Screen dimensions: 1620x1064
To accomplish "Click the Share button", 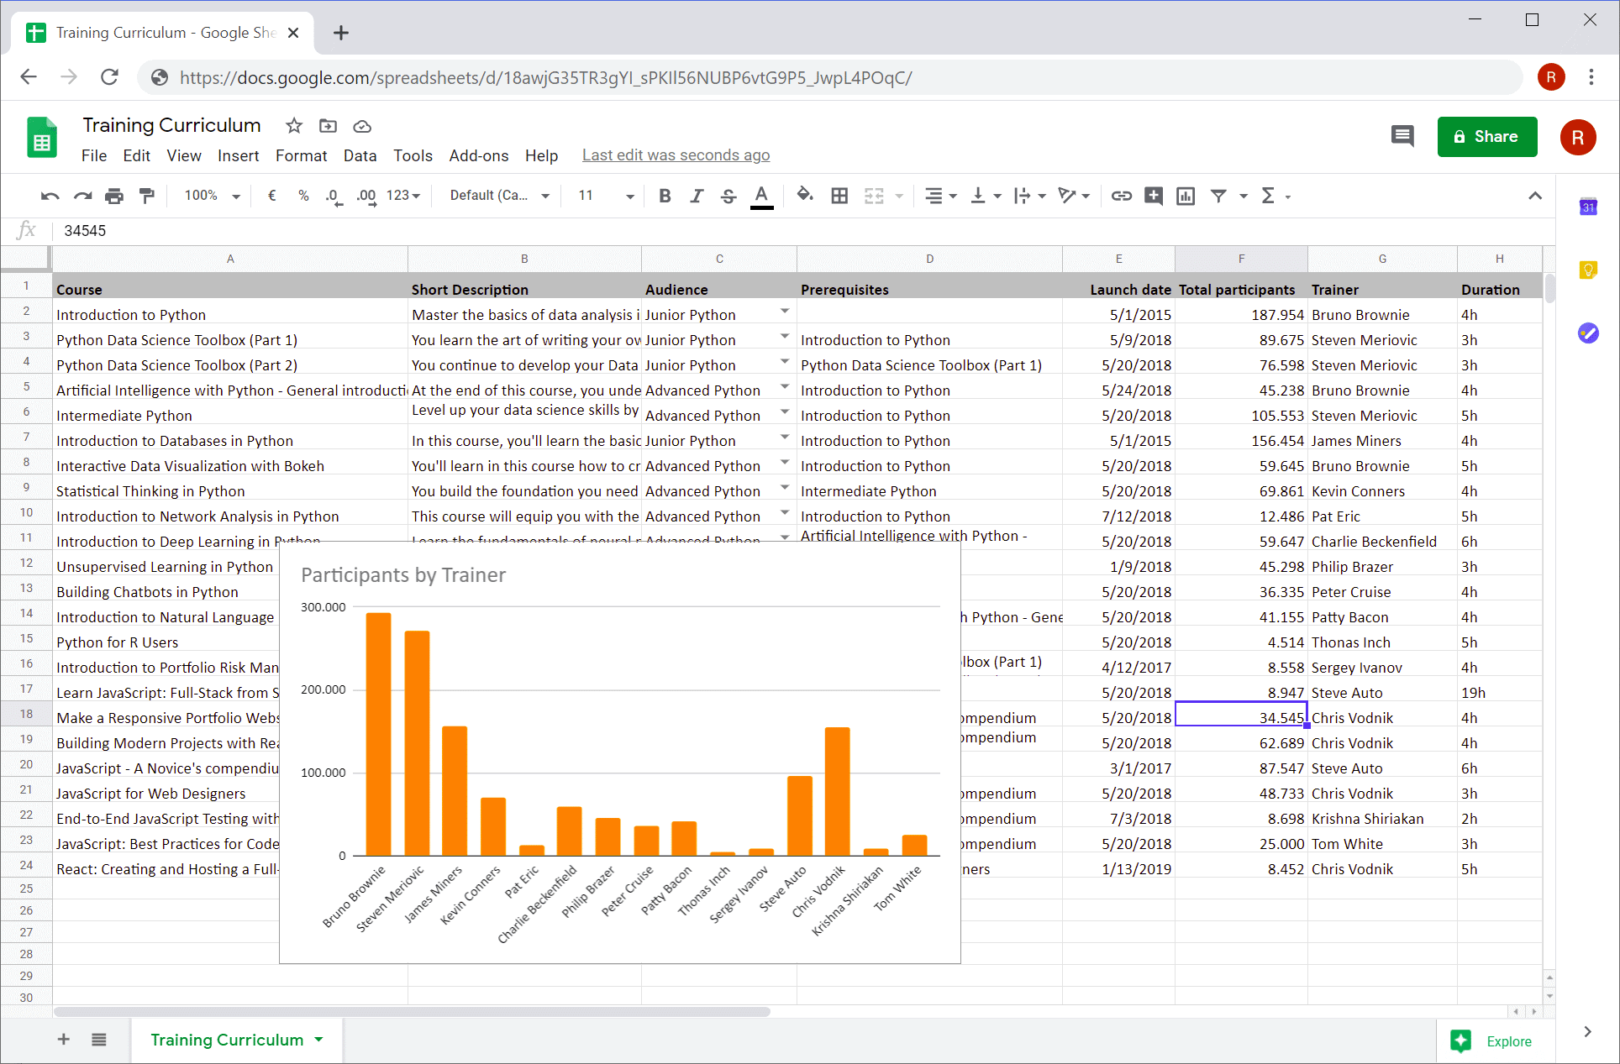I will click(x=1482, y=135).
